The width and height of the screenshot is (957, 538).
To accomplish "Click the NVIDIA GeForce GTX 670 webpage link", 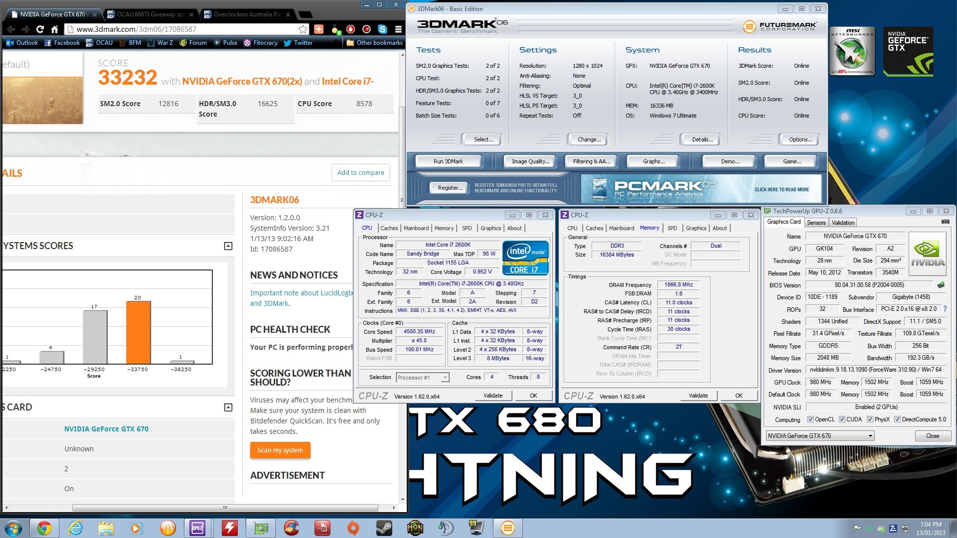I will click(106, 429).
